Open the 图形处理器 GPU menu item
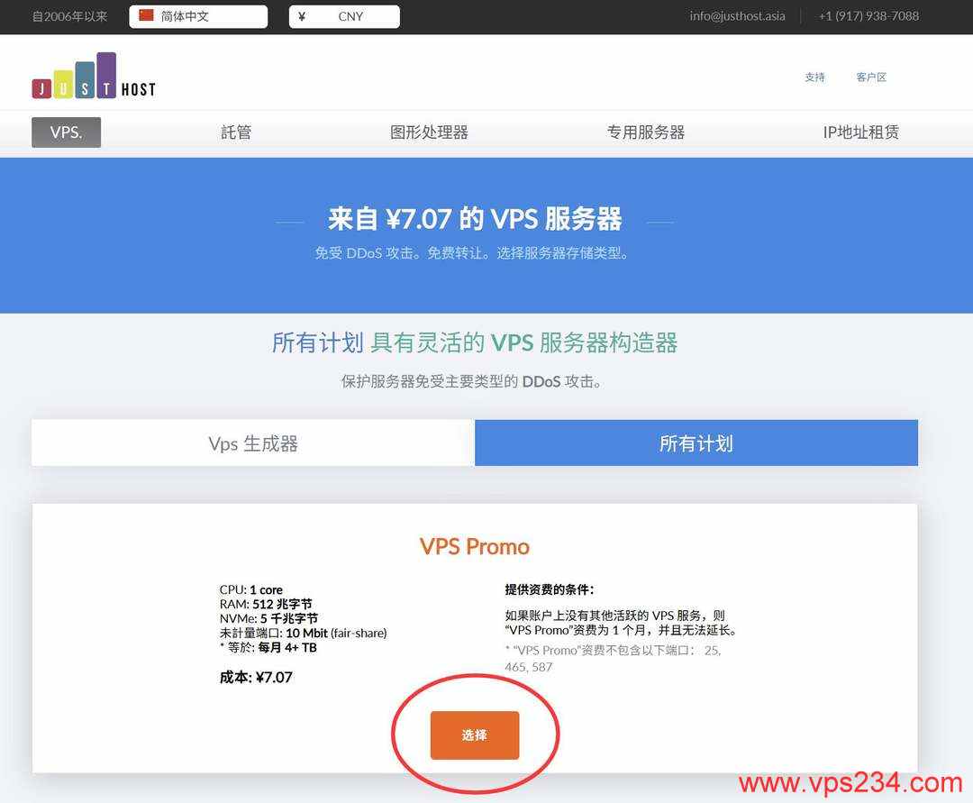Screen dimensions: 973x803 (429, 132)
